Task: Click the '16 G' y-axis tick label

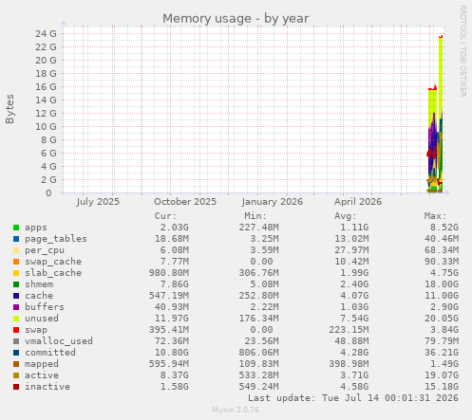Action: pos(46,86)
